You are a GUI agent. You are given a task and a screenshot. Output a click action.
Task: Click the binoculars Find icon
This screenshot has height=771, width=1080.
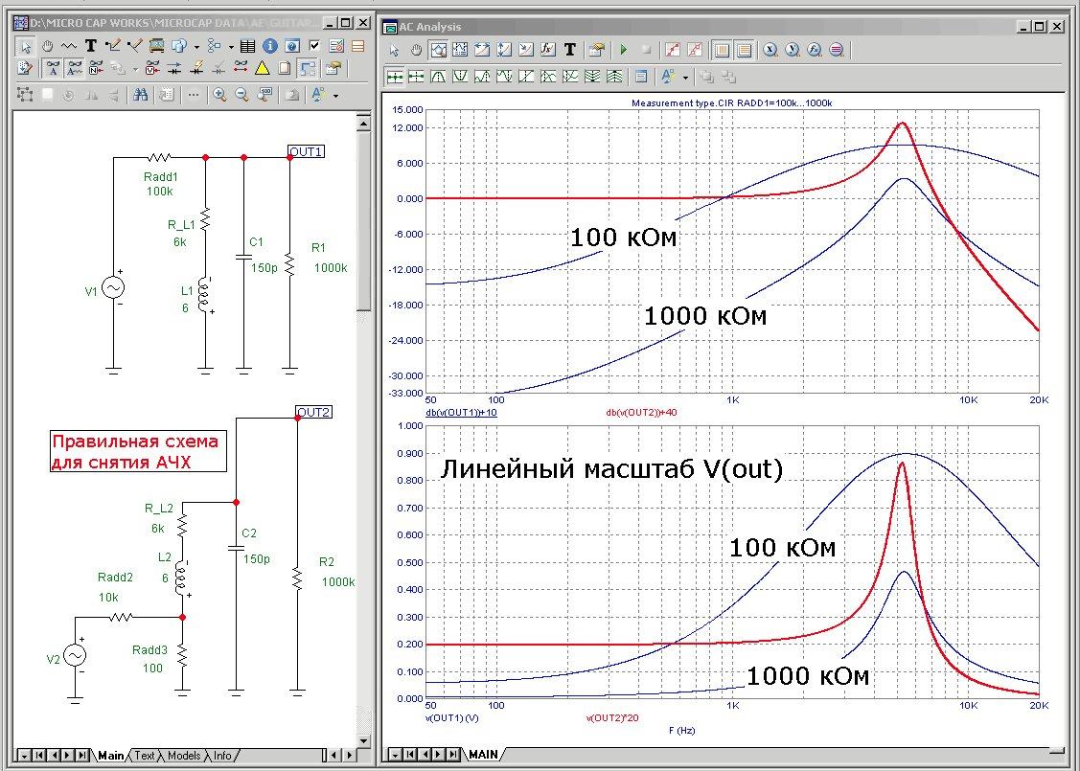pyautogui.click(x=140, y=95)
